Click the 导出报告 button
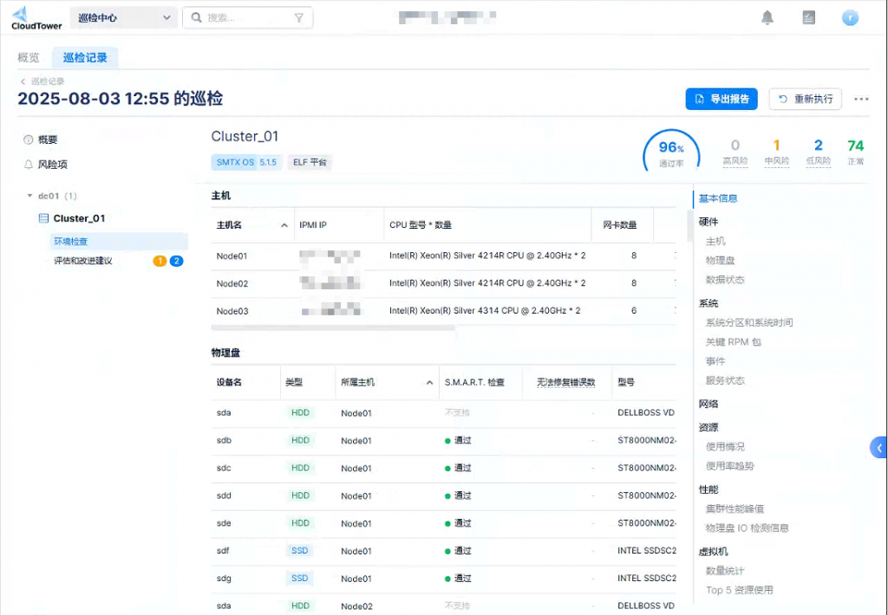Viewport: 888px width, 615px height. tap(721, 99)
